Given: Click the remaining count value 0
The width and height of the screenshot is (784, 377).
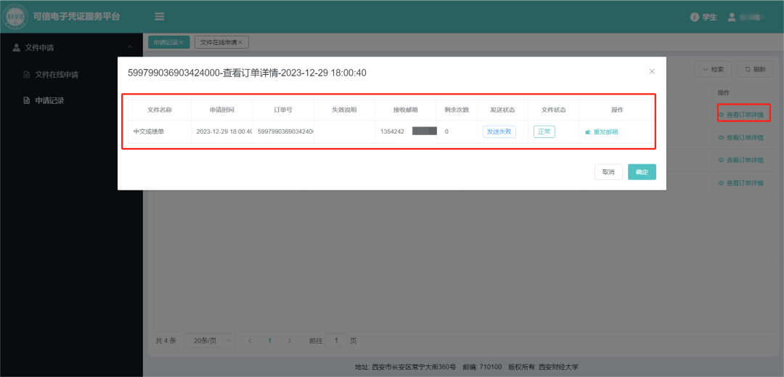Looking at the screenshot, I should (x=446, y=132).
